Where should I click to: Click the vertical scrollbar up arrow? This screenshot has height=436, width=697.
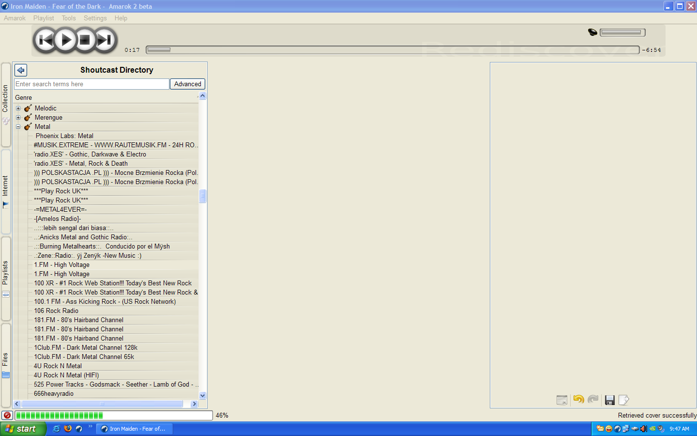point(202,96)
